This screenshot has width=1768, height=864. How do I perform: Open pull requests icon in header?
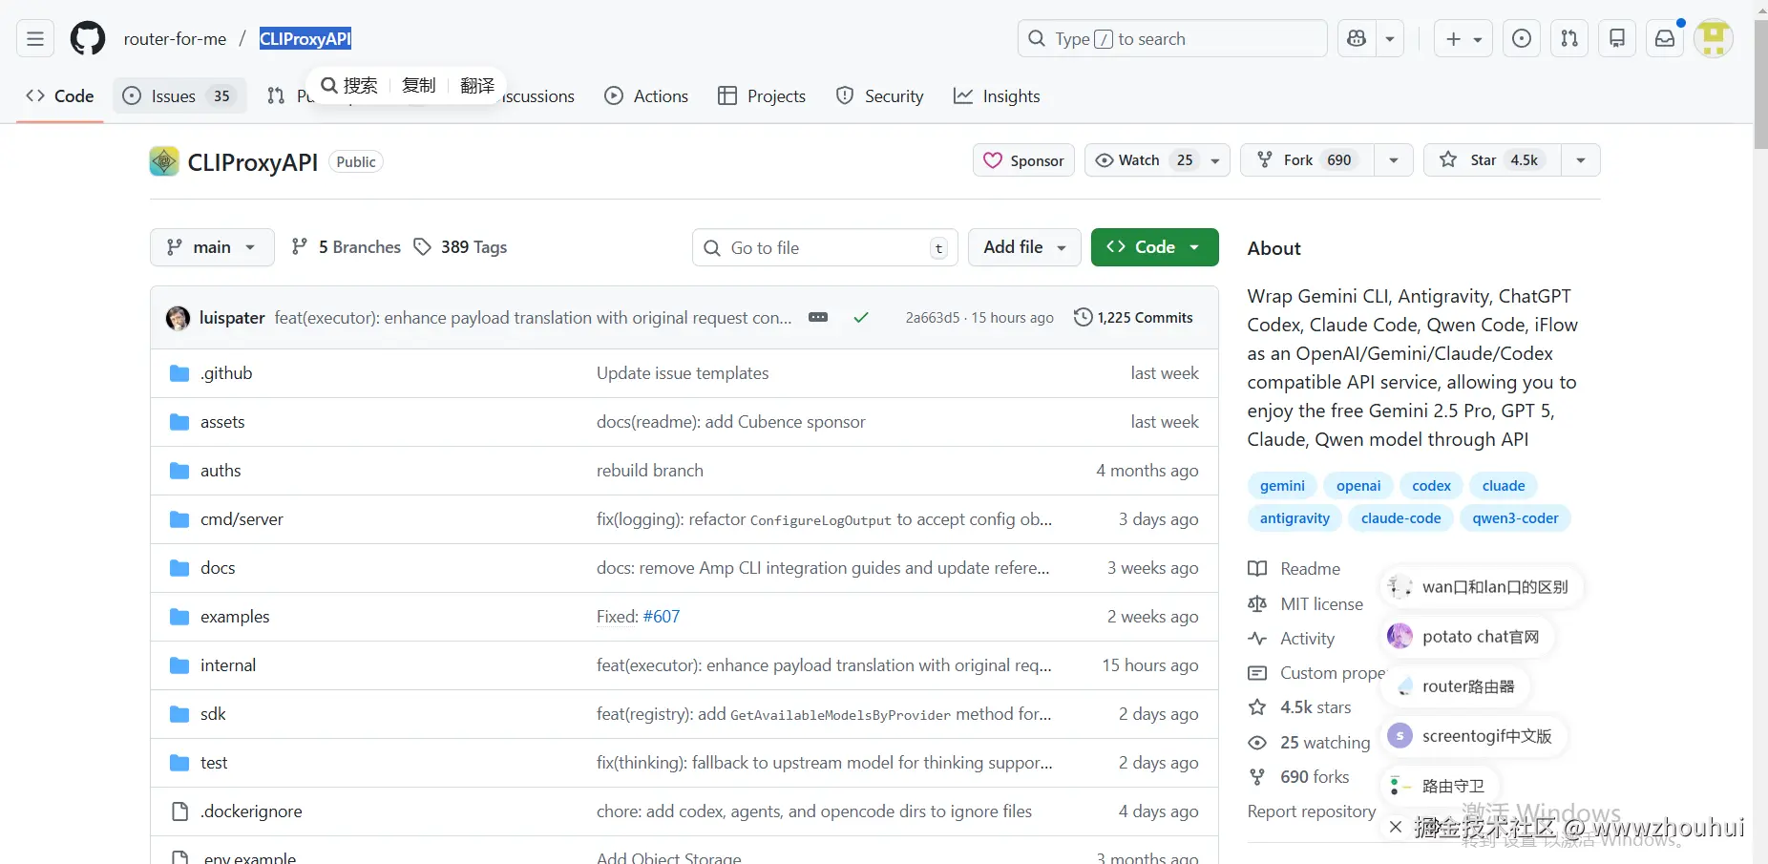click(x=1568, y=39)
